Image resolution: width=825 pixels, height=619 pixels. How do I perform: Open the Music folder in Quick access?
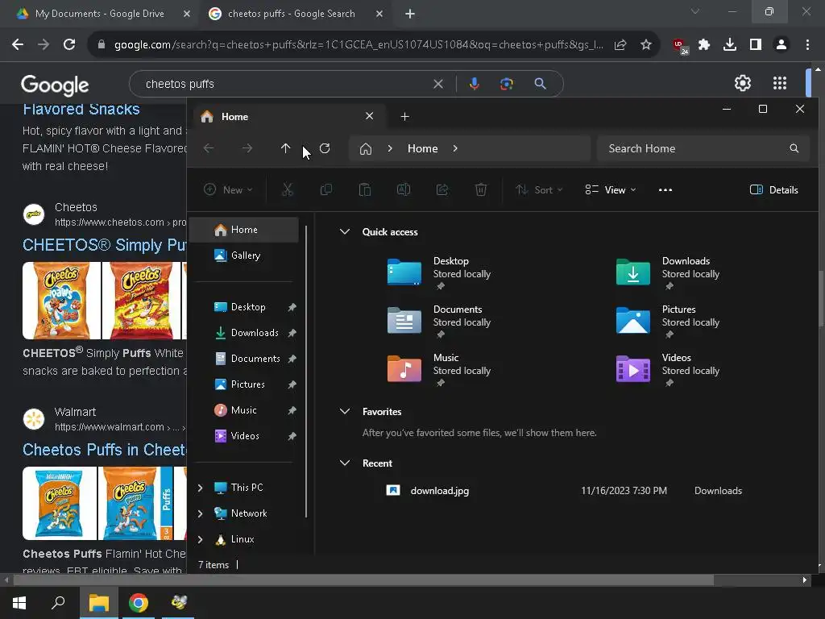coord(404,369)
